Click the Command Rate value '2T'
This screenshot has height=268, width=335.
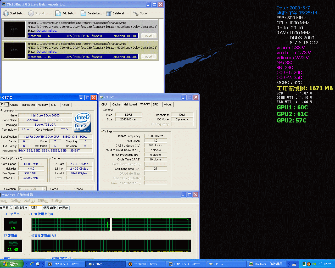pyautogui.click(x=155, y=169)
